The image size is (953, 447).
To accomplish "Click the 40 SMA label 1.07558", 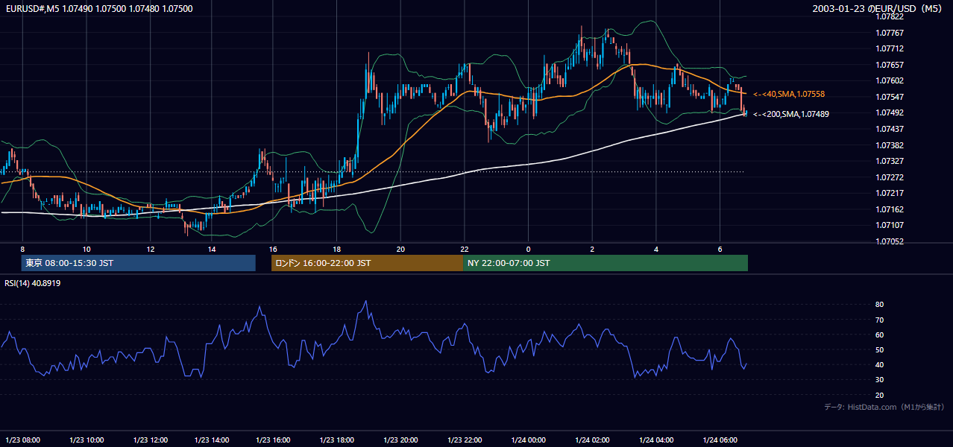I will (789, 95).
